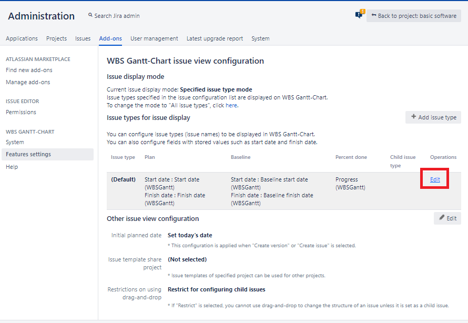Click the 'Issue types for issue display' heading
The image size is (468, 323).
click(x=148, y=118)
